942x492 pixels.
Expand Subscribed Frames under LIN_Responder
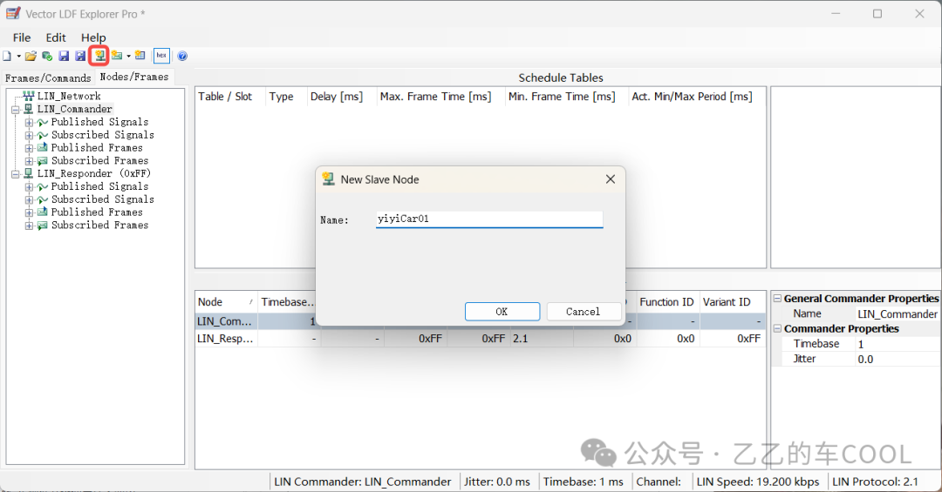click(29, 226)
